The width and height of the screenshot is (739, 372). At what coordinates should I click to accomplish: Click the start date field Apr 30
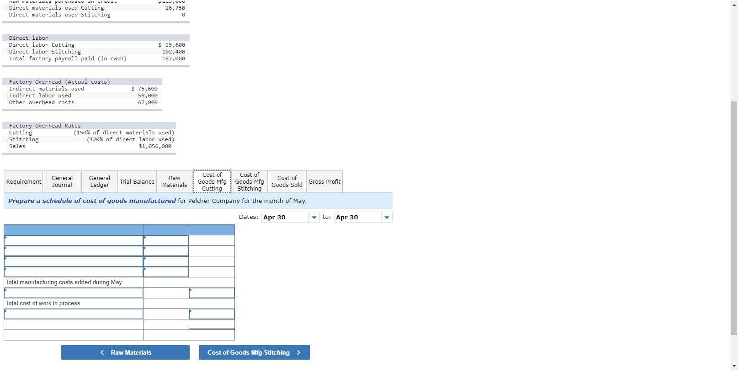click(x=286, y=218)
